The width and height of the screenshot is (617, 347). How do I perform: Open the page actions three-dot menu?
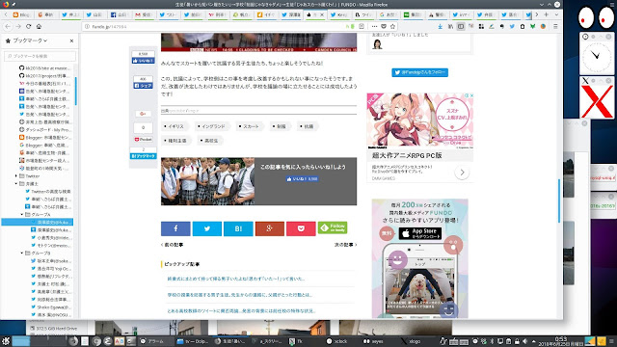pyautogui.click(x=374, y=26)
